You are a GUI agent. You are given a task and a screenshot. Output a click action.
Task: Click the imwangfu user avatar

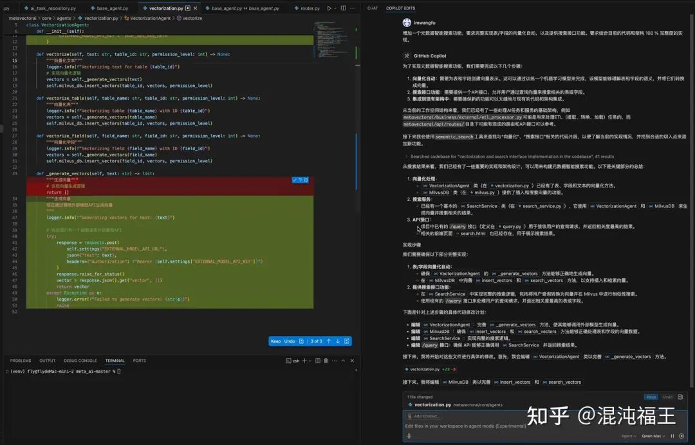click(407, 23)
